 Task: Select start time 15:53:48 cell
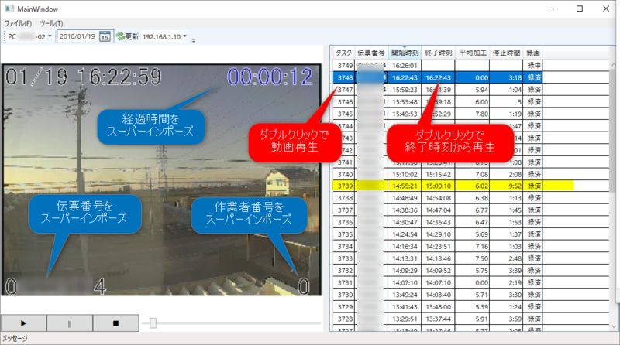405,102
